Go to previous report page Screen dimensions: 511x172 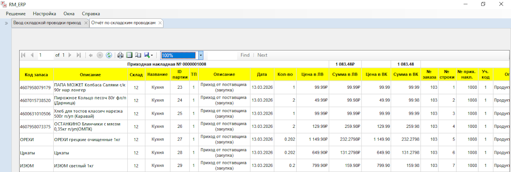pyautogui.click(x=32, y=55)
